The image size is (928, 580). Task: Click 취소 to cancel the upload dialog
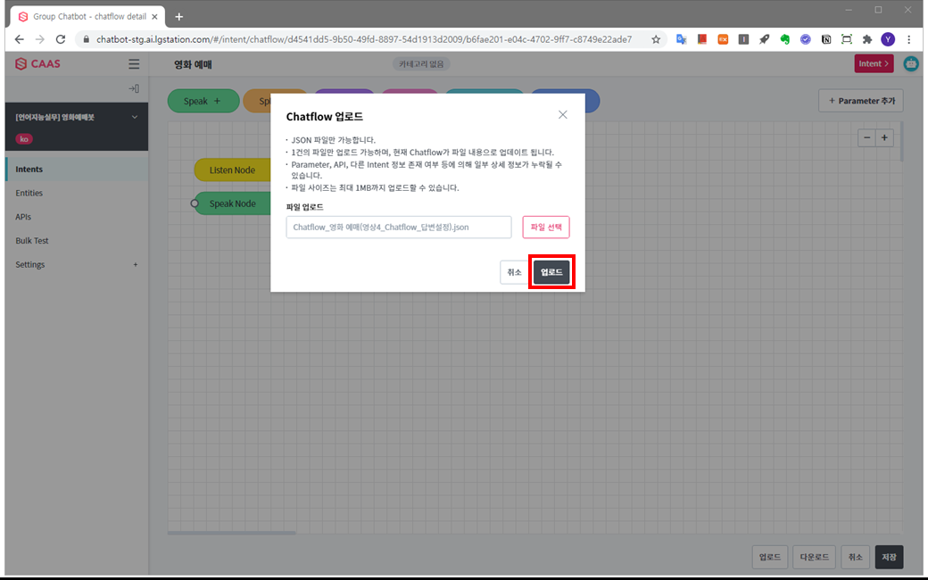click(x=514, y=272)
